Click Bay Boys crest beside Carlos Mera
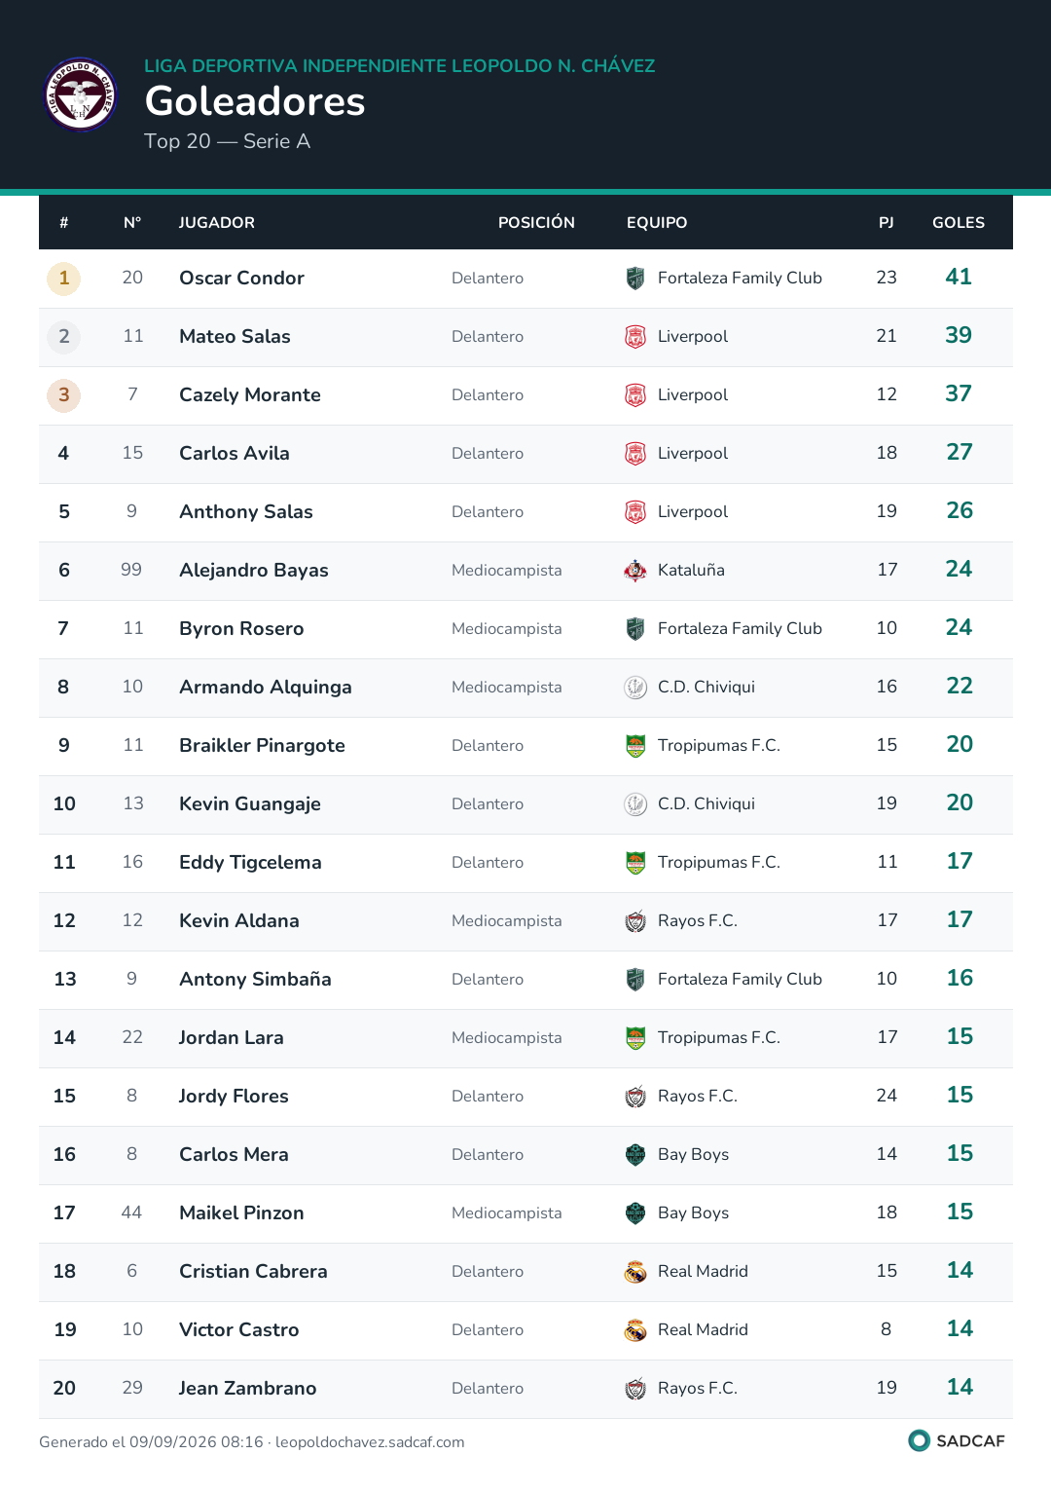The width and height of the screenshot is (1051, 1492). [x=635, y=1155]
